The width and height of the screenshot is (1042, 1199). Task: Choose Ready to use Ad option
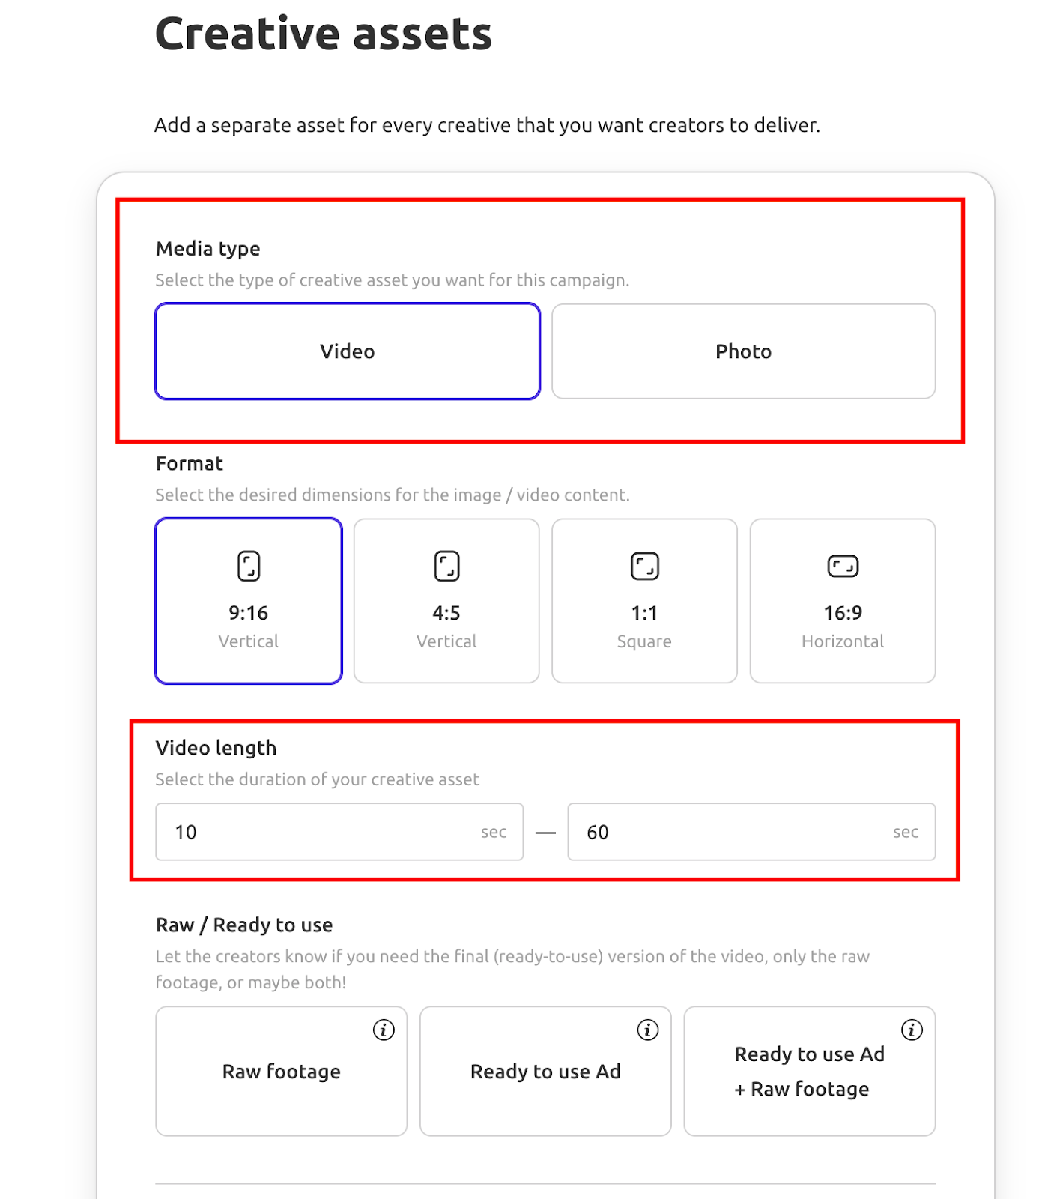(x=545, y=1071)
